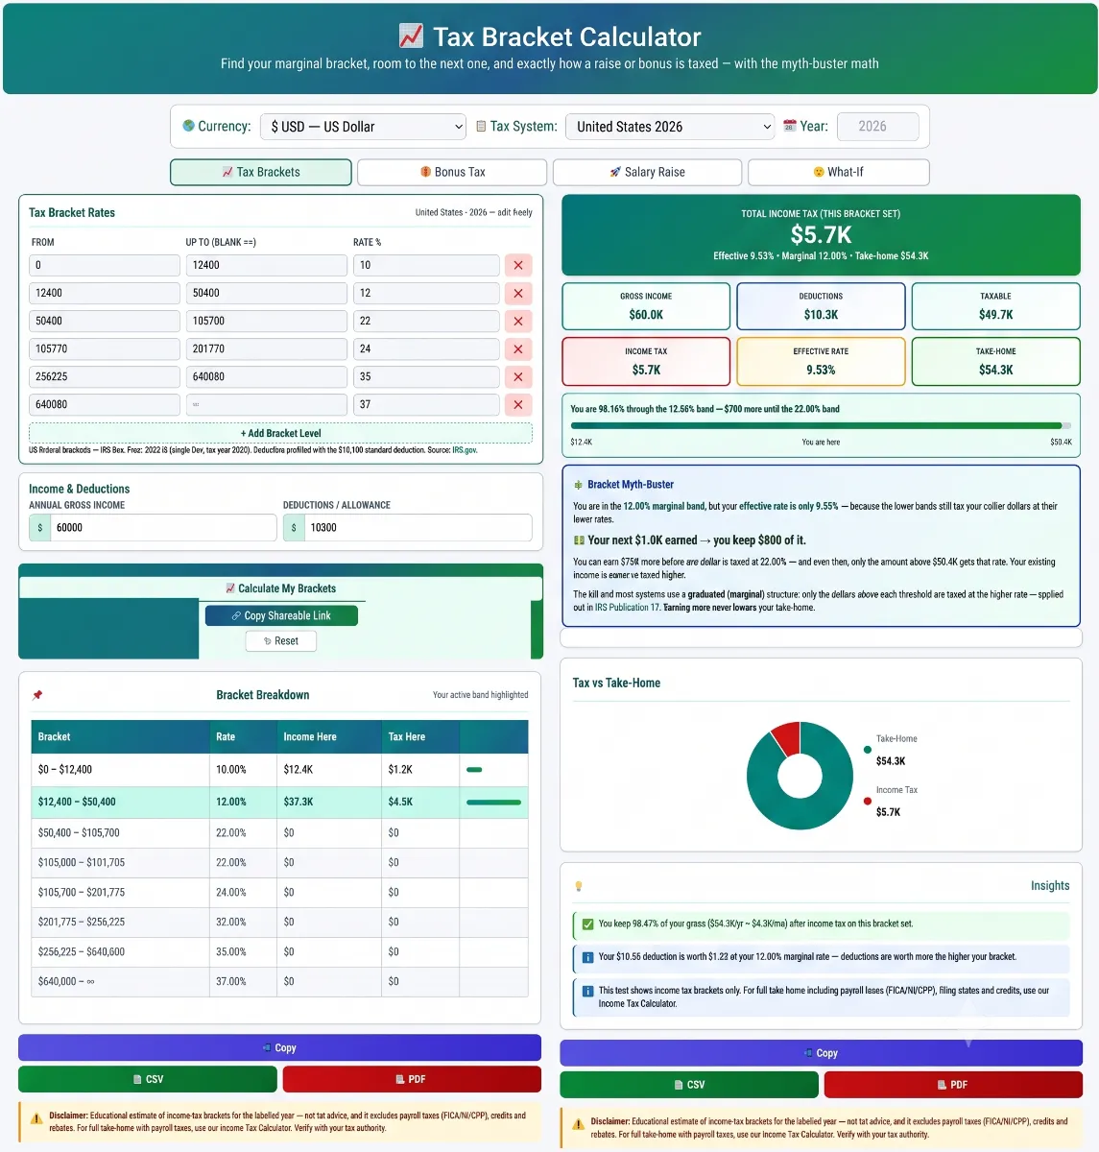Screen dimensions: 1099x1152
Task: Focus the Year field showing 2026
Action: [x=878, y=127]
